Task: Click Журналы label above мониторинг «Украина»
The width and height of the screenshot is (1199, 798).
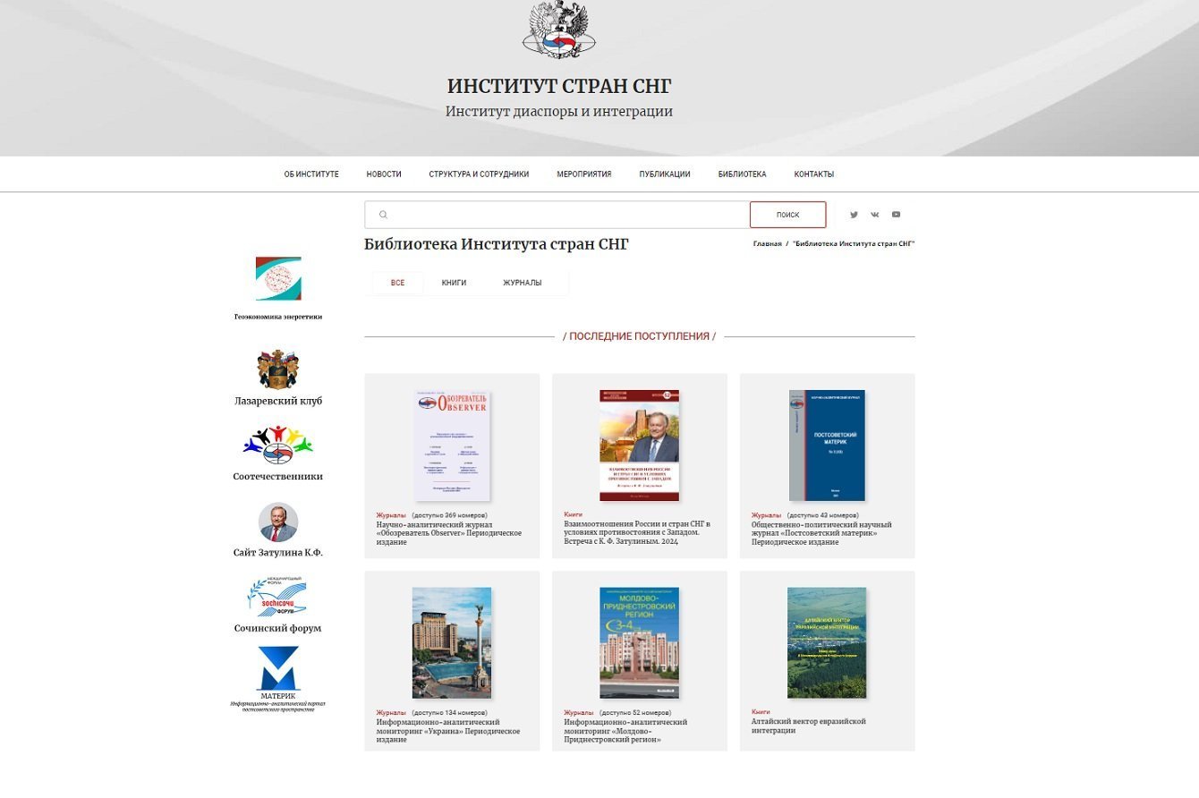Action: tap(391, 712)
